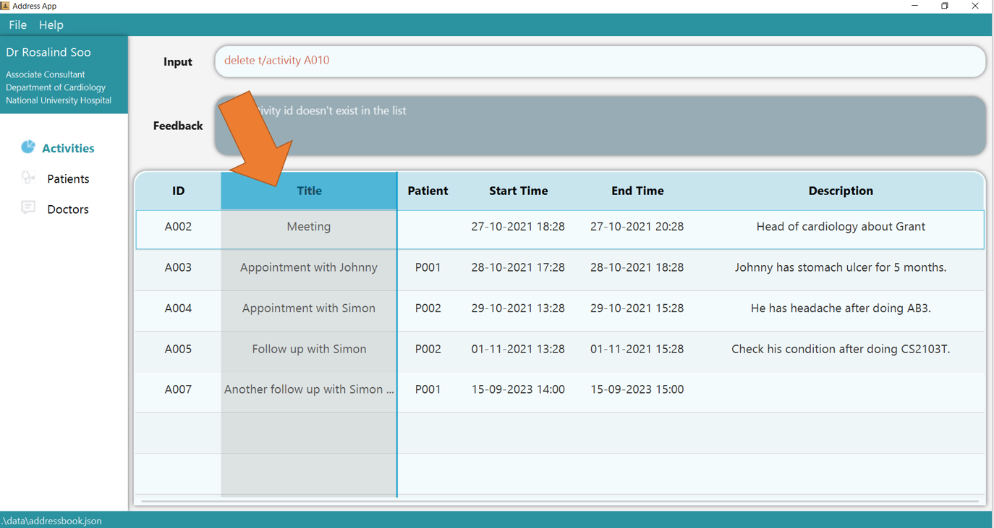Sort by the ID column header
The height and width of the screenshot is (528, 994).
pos(178,191)
